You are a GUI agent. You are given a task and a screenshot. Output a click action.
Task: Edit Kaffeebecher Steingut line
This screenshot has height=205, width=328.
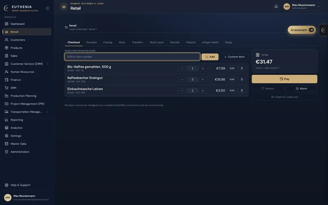pyautogui.click(x=232, y=80)
